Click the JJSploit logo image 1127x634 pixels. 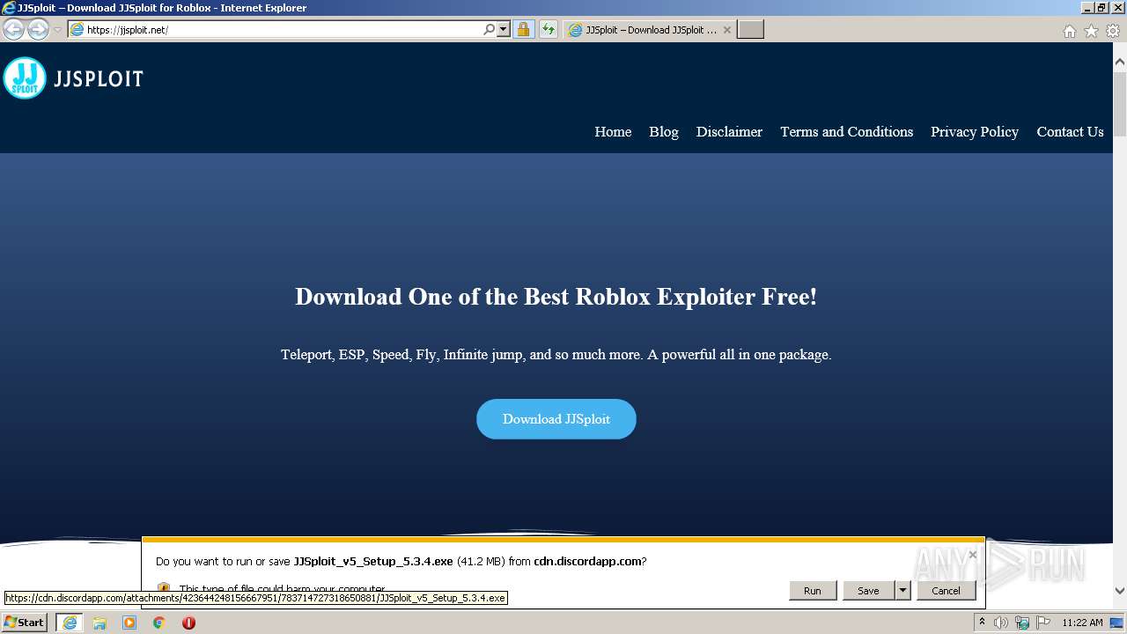[73, 78]
